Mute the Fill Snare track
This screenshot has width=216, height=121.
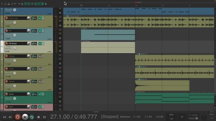point(60,43)
